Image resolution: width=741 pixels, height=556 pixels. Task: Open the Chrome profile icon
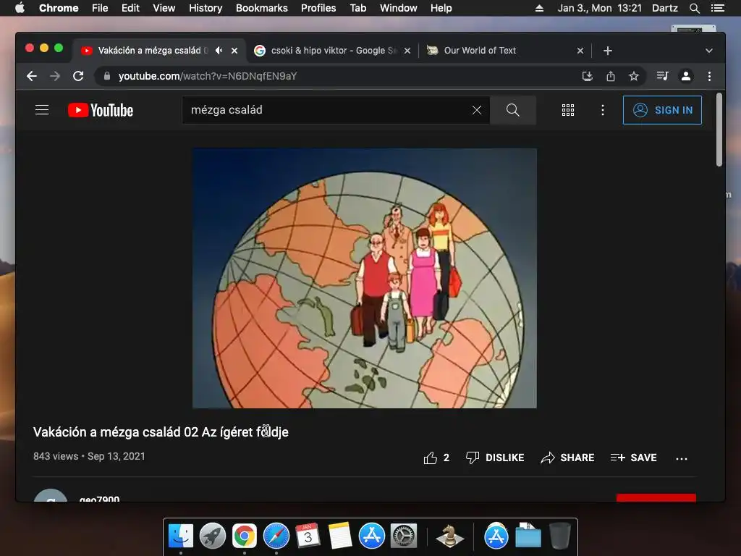click(x=686, y=76)
